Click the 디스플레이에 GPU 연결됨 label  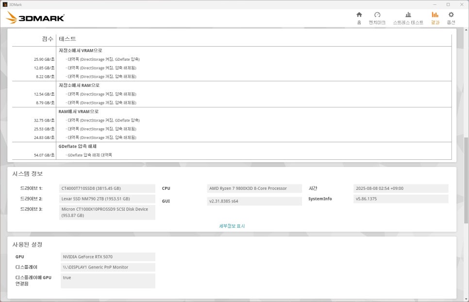pos(33,281)
